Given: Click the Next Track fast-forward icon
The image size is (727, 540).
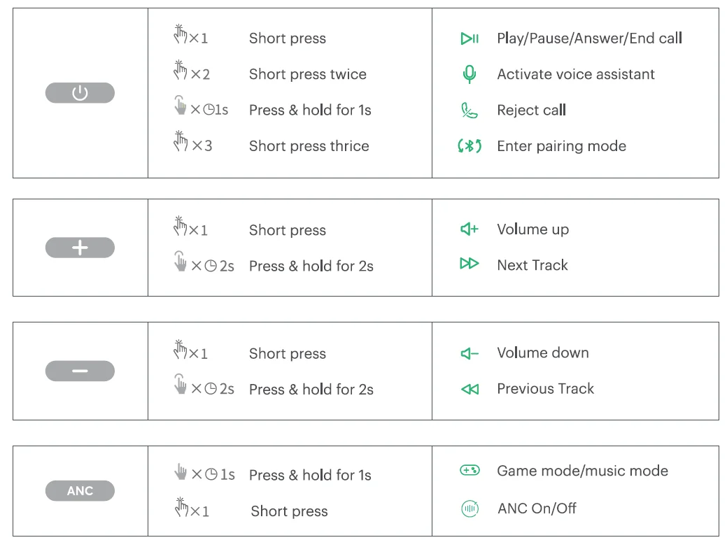Looking at the screenshot, I should pyautogui.click(x=470, y=264).
